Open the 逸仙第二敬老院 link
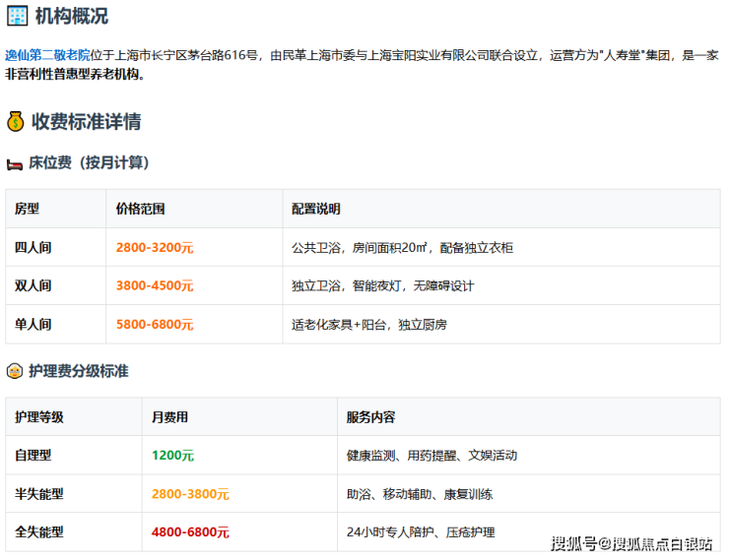 click(47, 55)
